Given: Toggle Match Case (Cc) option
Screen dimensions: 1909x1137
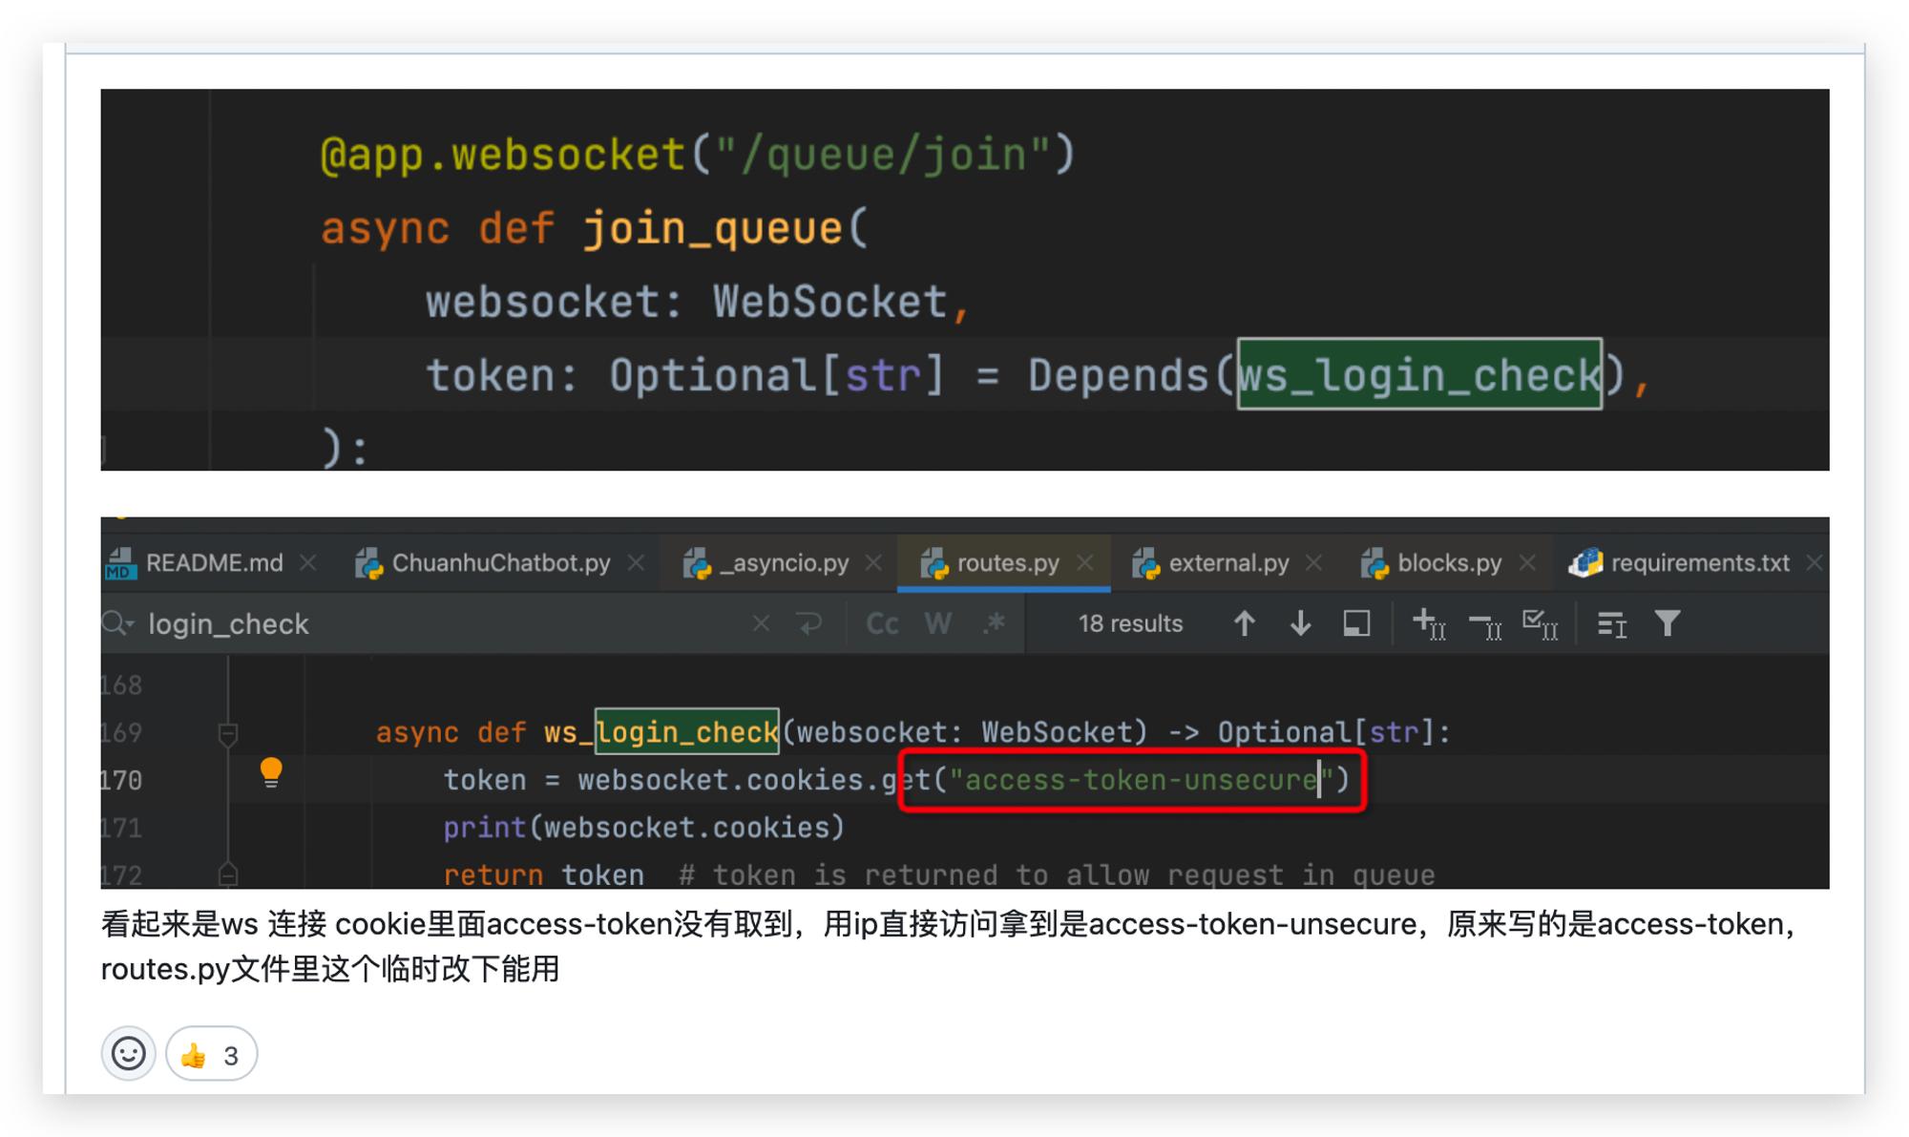Looking at the screenshot, I should (x=882, y=624).
